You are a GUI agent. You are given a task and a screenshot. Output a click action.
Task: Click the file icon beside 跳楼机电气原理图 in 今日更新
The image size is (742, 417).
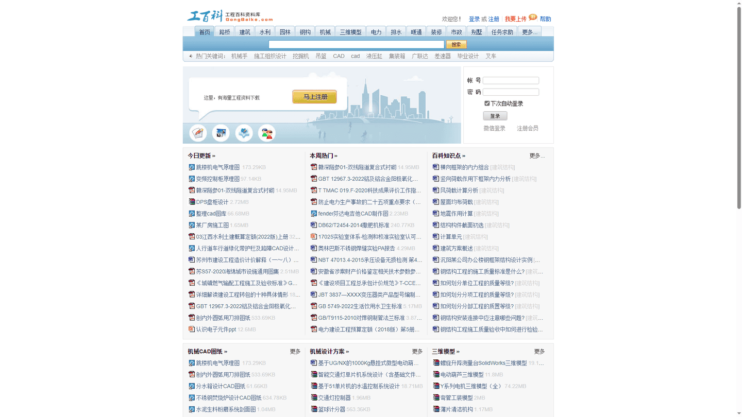pos(192,167)
